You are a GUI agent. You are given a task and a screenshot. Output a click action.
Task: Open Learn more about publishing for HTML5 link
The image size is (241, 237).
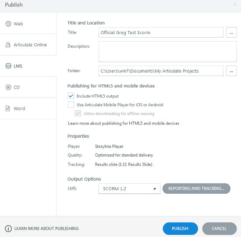pos(124,123)
